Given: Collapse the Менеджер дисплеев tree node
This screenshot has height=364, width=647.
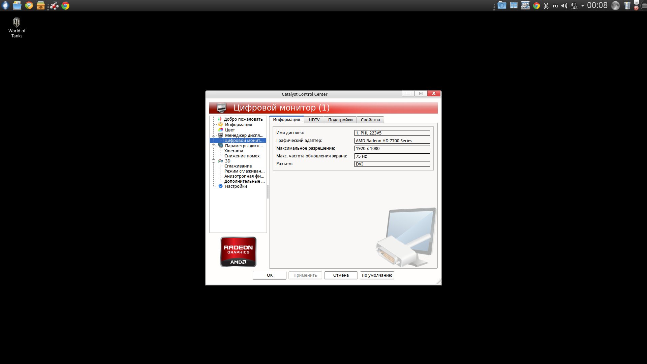Looking at the screenshot, I should tap(213, 135).
